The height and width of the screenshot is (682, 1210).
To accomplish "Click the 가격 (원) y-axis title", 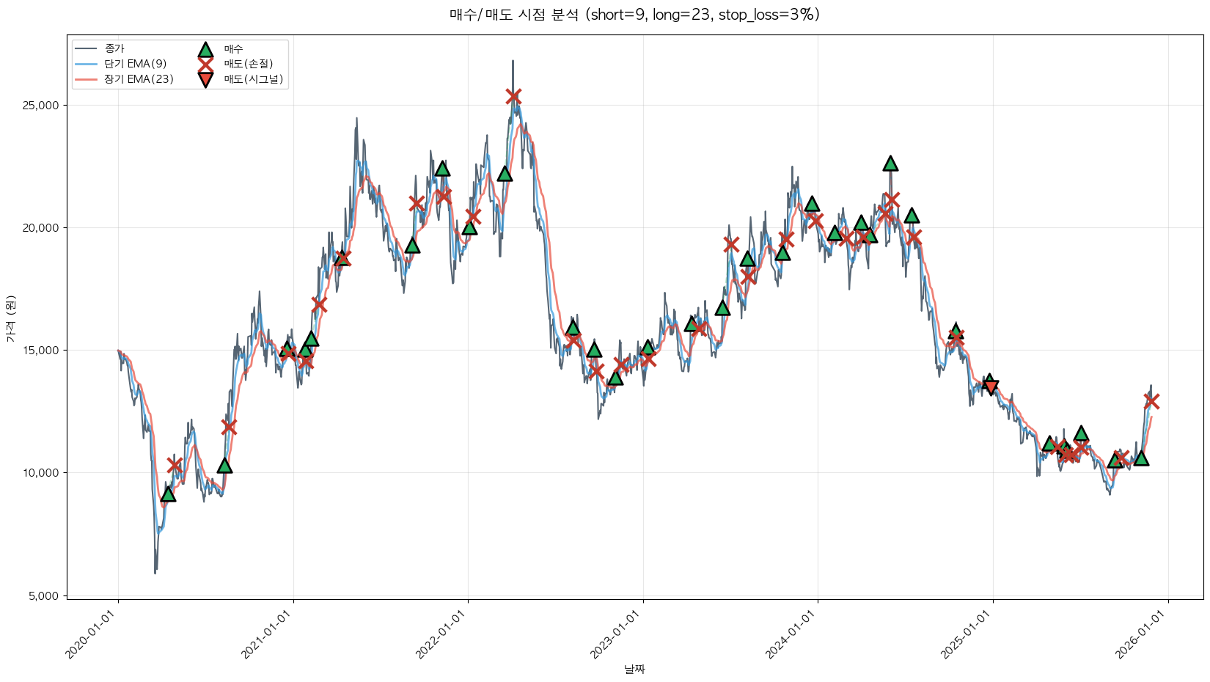I will [x=10, y=318].
